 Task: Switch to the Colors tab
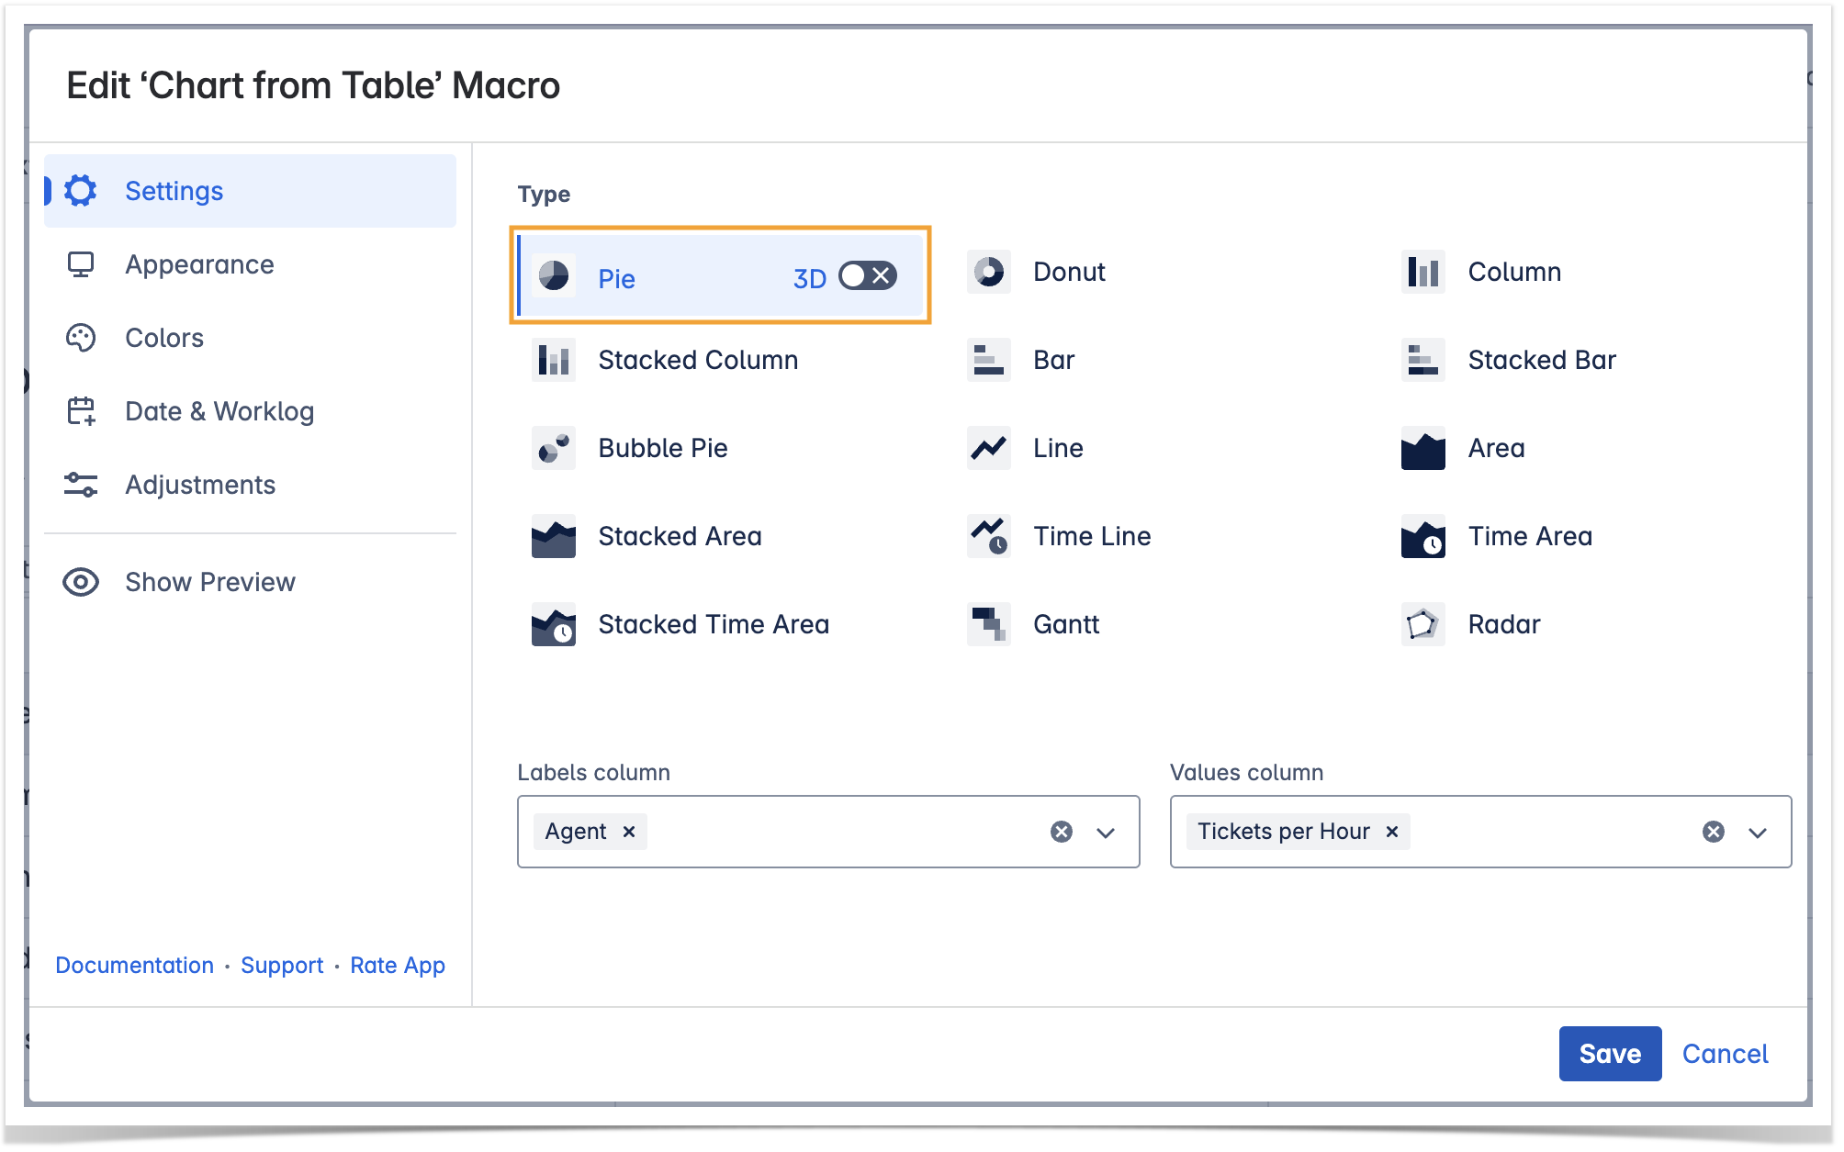[163, 338]
